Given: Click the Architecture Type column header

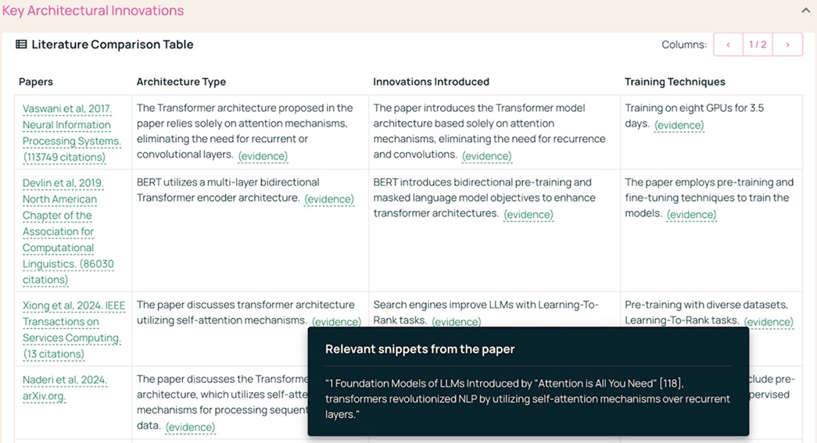Looking at the screenshot, I should click(x=181, y=82).
